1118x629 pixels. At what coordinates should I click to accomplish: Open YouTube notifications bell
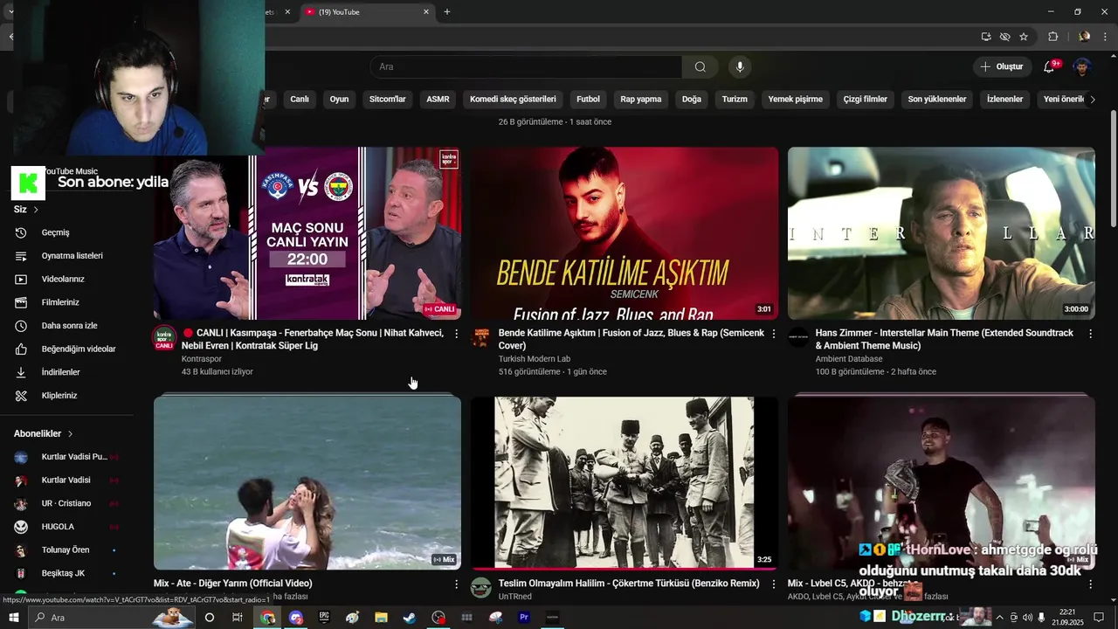click(x=1050, y=67)
